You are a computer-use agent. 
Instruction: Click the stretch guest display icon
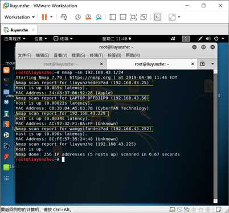[x=172, y=17]
